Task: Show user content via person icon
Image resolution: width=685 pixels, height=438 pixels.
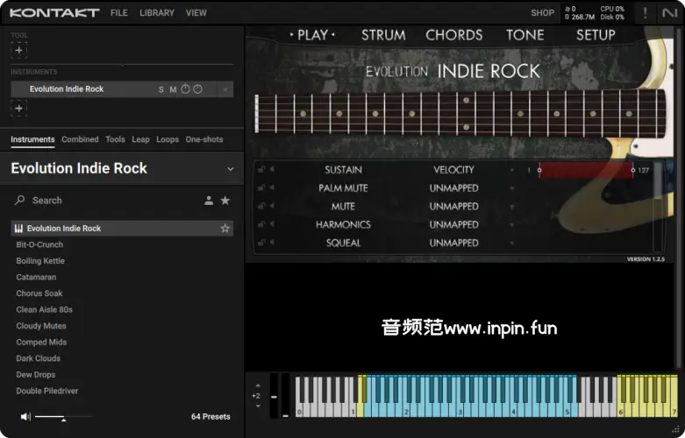Action: coord(209,201)
